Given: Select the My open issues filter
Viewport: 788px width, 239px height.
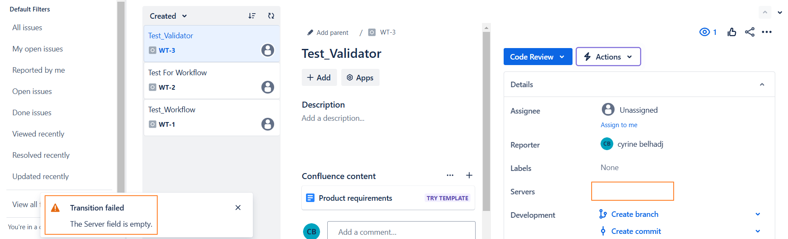Looking at the screenshot, I should coord(37,49).
